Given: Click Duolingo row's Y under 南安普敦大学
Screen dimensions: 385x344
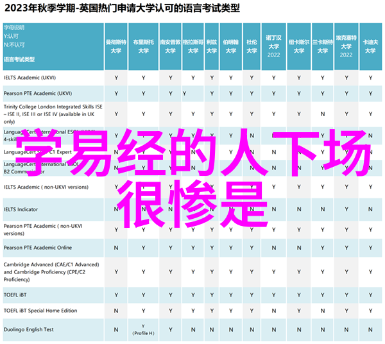Looking at the screenshot, I should click(171, 330).
